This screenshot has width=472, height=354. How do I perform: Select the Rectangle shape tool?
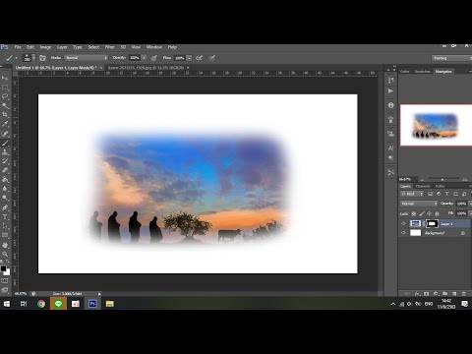[x=5, y=235]
